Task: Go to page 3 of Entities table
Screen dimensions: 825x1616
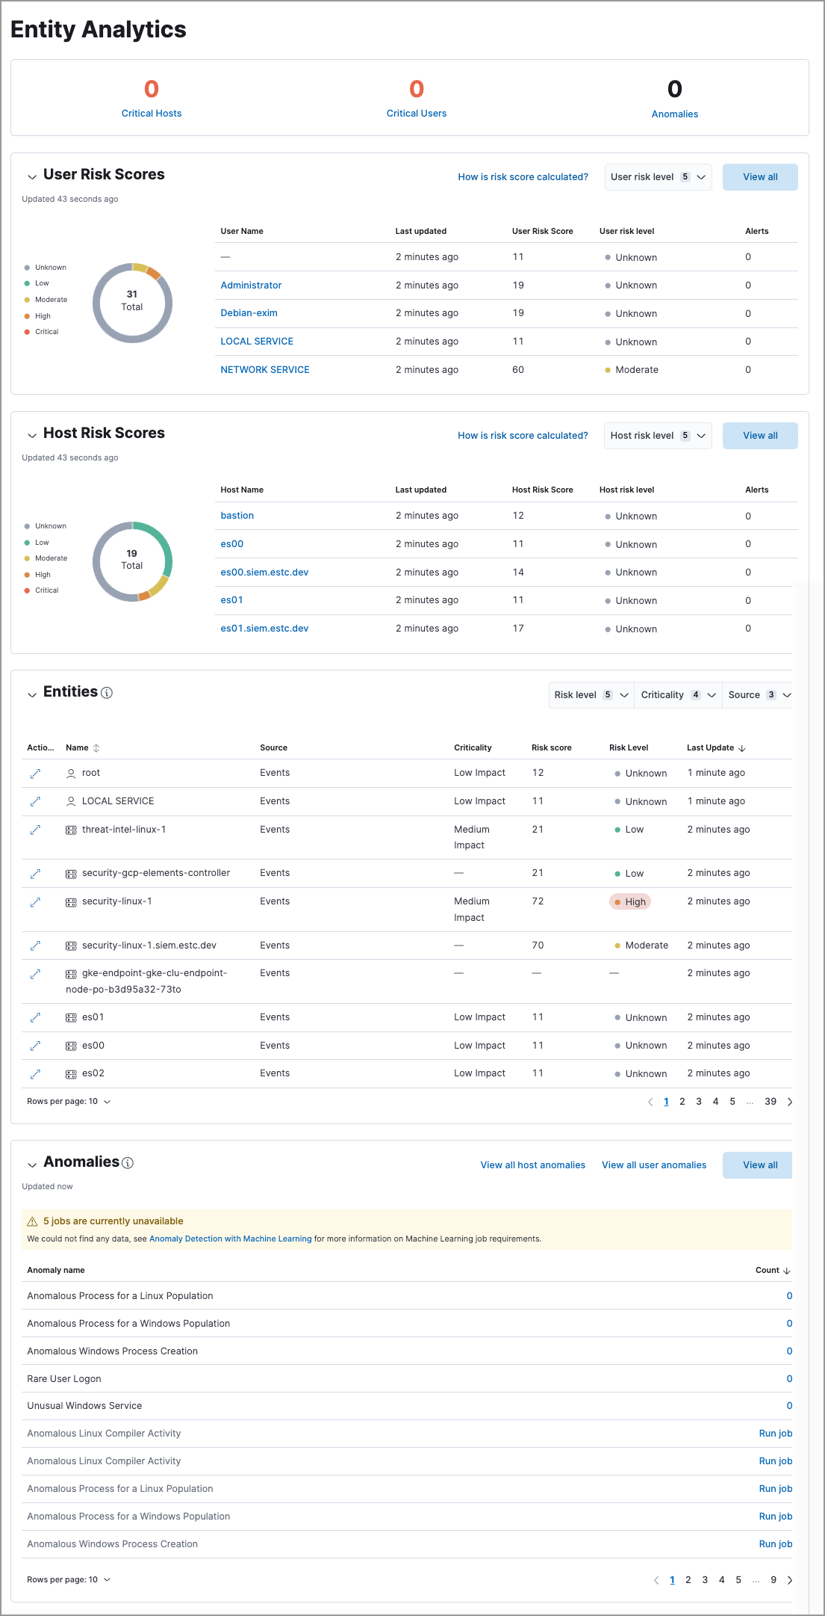Action: 699,1102
